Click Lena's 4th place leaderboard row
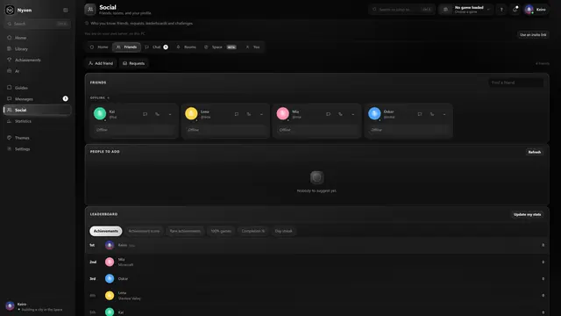Image resolution: width=561 pixels, height=316 pixels. pos(317,295)
